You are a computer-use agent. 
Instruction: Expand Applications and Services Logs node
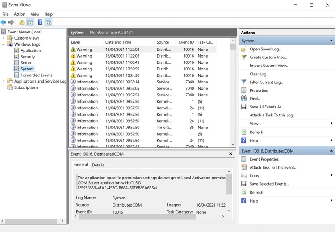(x=4, y=82)
